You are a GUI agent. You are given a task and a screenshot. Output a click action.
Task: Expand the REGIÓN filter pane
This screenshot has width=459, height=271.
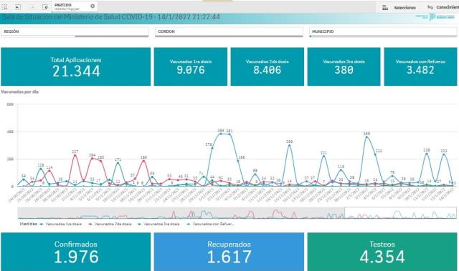[x=75, y=31]
